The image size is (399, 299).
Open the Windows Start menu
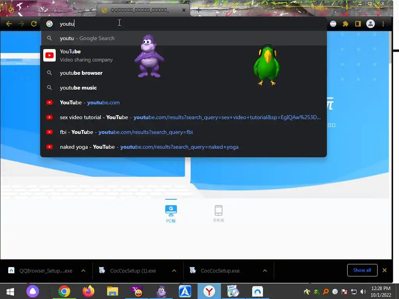10,291
